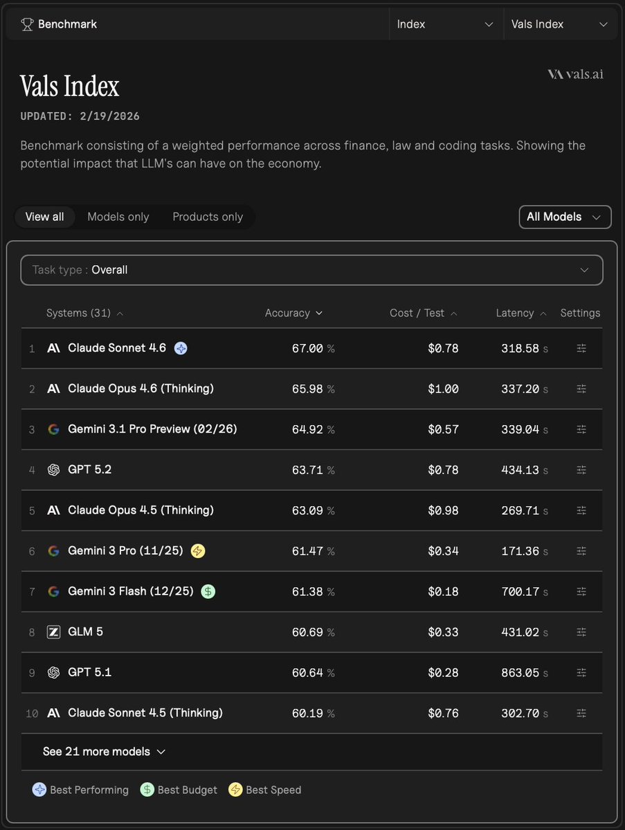Open Claude Sonnet 4.6 model name
This screenshot has width=625, height=830.
(117, 348)
